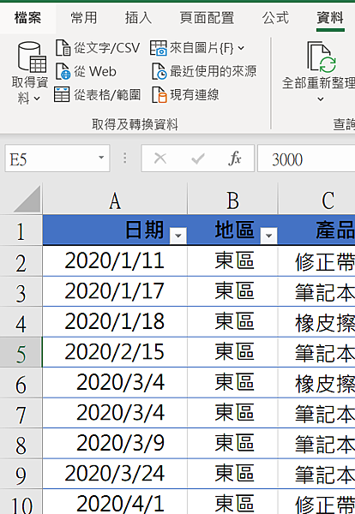Open the 頁面配置 tab

[207, 18]
